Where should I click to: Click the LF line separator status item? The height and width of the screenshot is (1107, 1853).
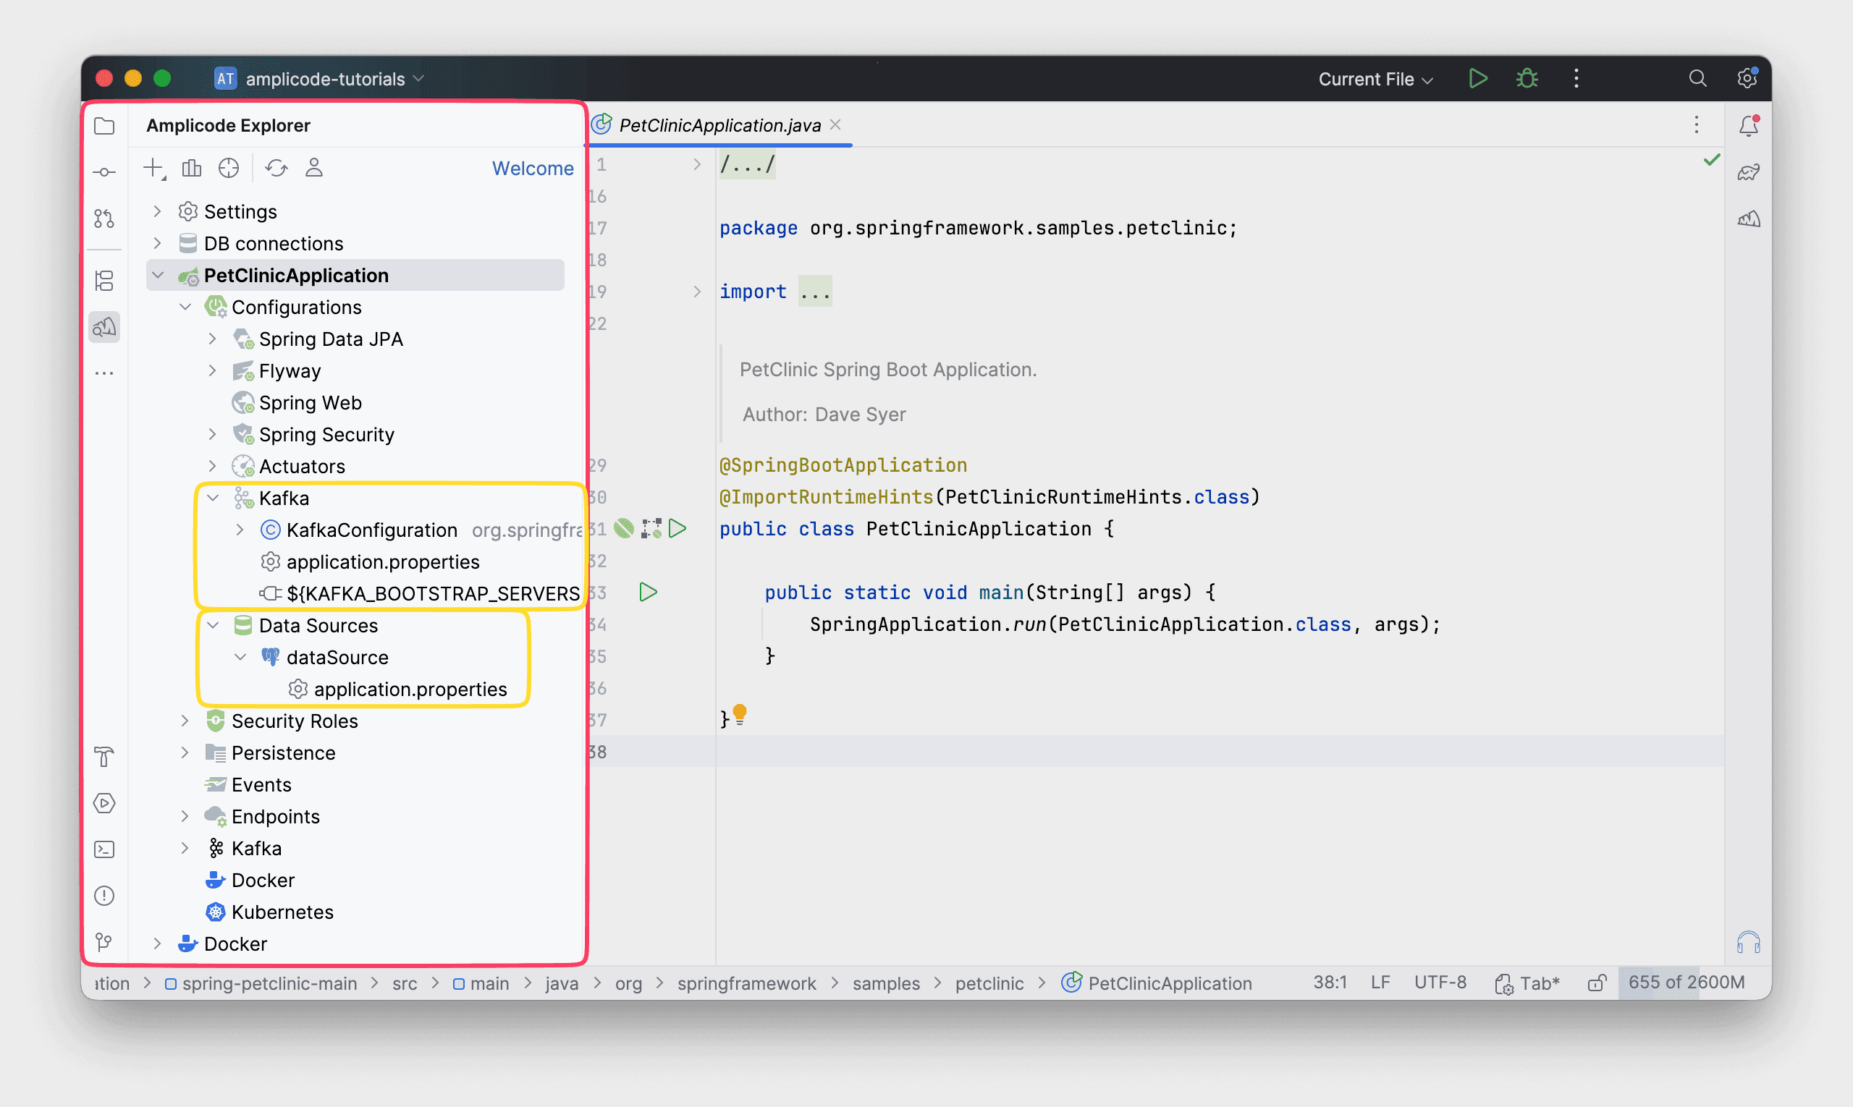point(1380,983)
